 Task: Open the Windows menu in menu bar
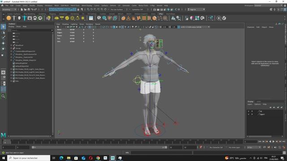pyautogui.click(x=48, y=5)
